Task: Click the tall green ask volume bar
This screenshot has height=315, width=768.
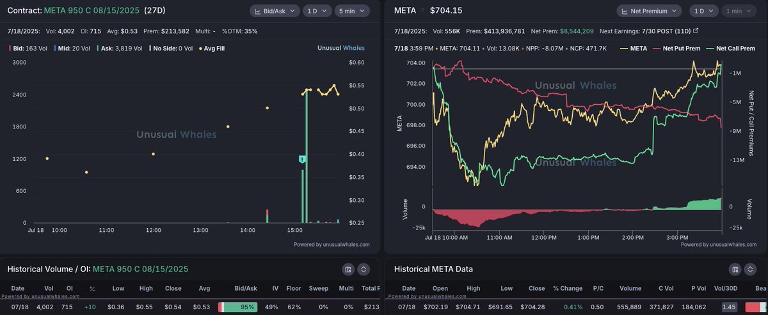Action: 307,157
